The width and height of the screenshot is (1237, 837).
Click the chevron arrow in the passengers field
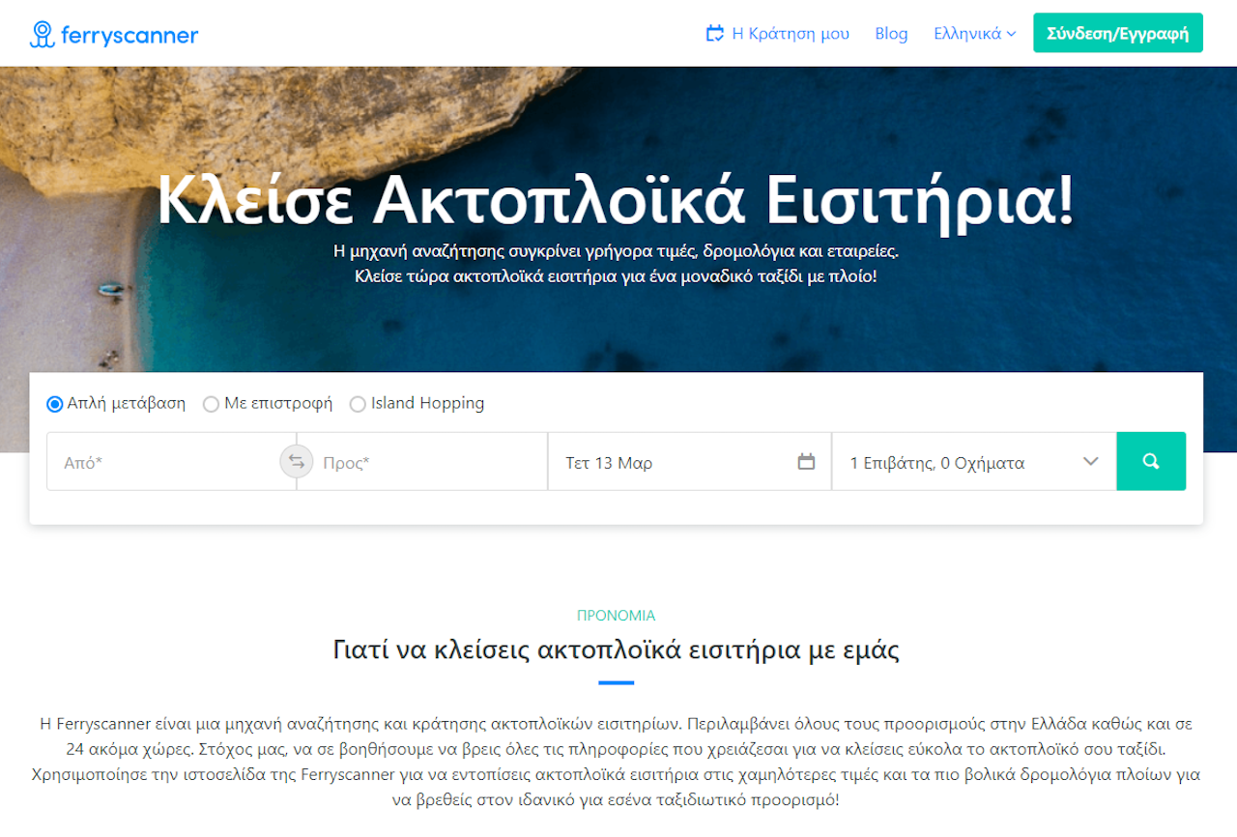1091,462
